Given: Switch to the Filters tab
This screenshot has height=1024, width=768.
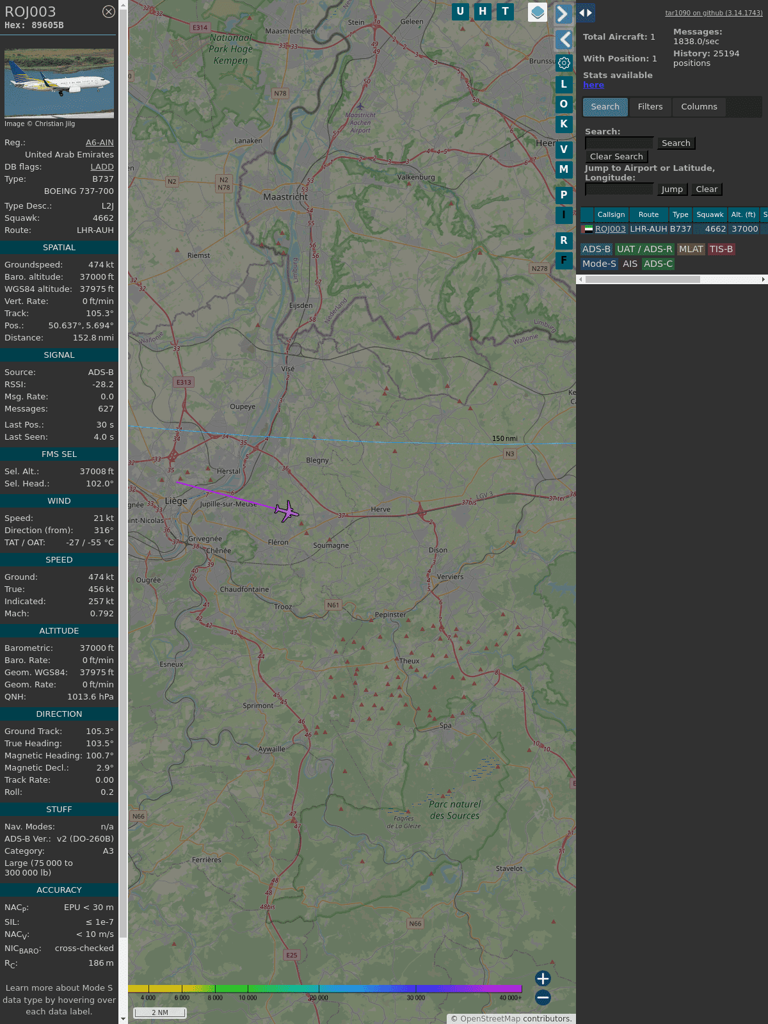Looking at the screenshot, I should [x=650, y=107].
